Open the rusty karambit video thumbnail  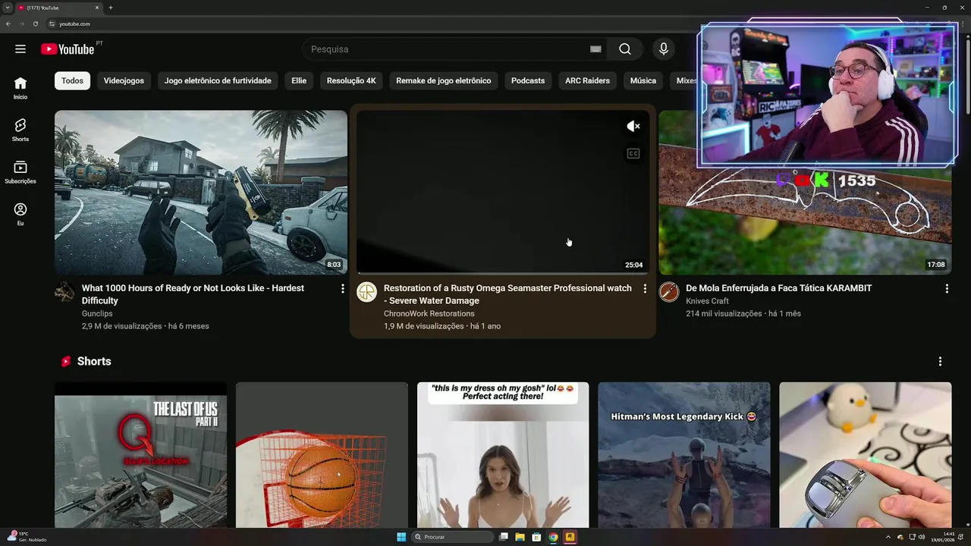(x=805, y=220)
